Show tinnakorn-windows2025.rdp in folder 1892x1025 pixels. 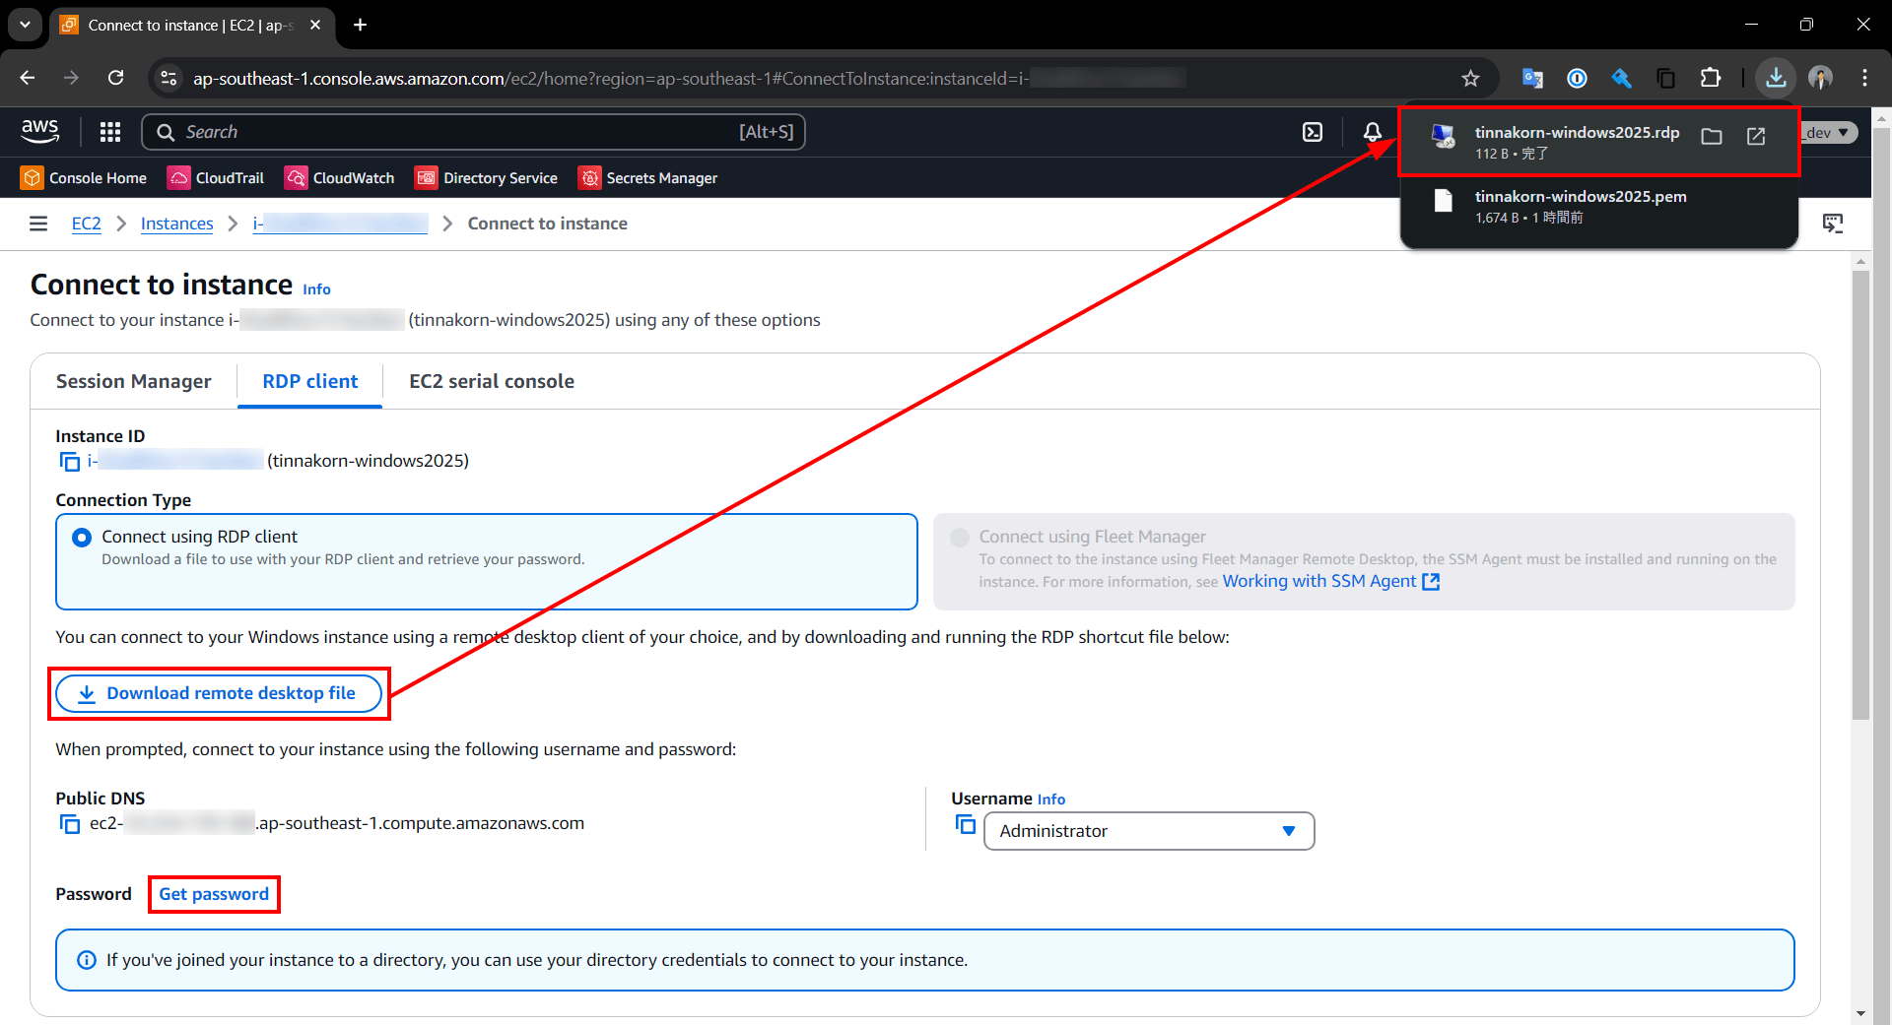click(x=1712, y=137)
